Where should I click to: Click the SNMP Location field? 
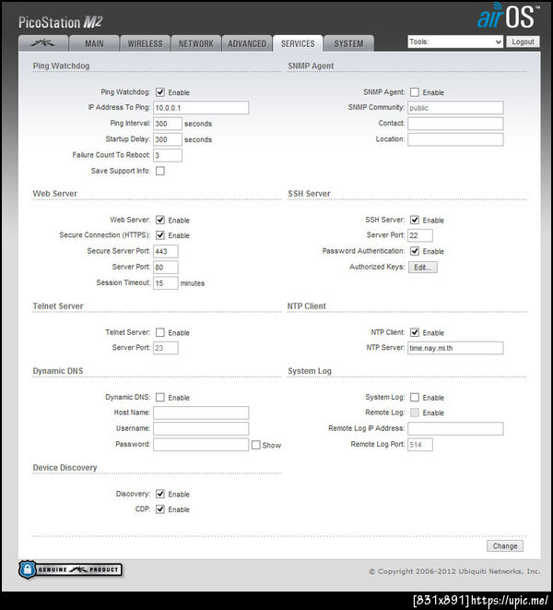pyautogui.click(x=455, y=139)
